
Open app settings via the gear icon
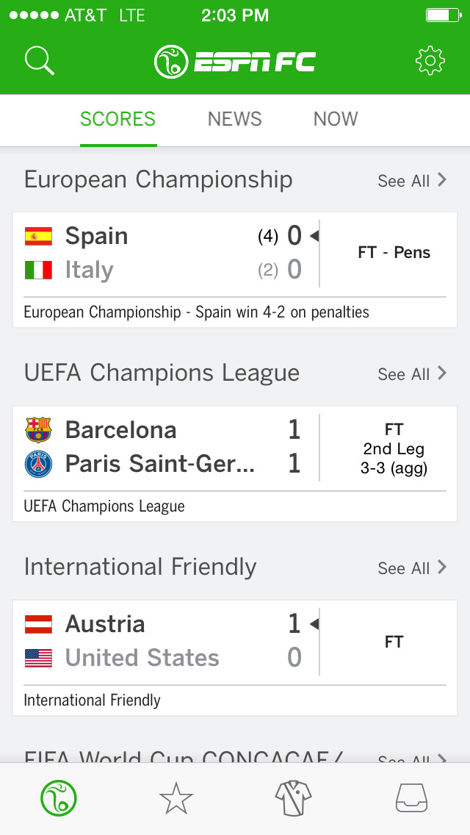430,61
